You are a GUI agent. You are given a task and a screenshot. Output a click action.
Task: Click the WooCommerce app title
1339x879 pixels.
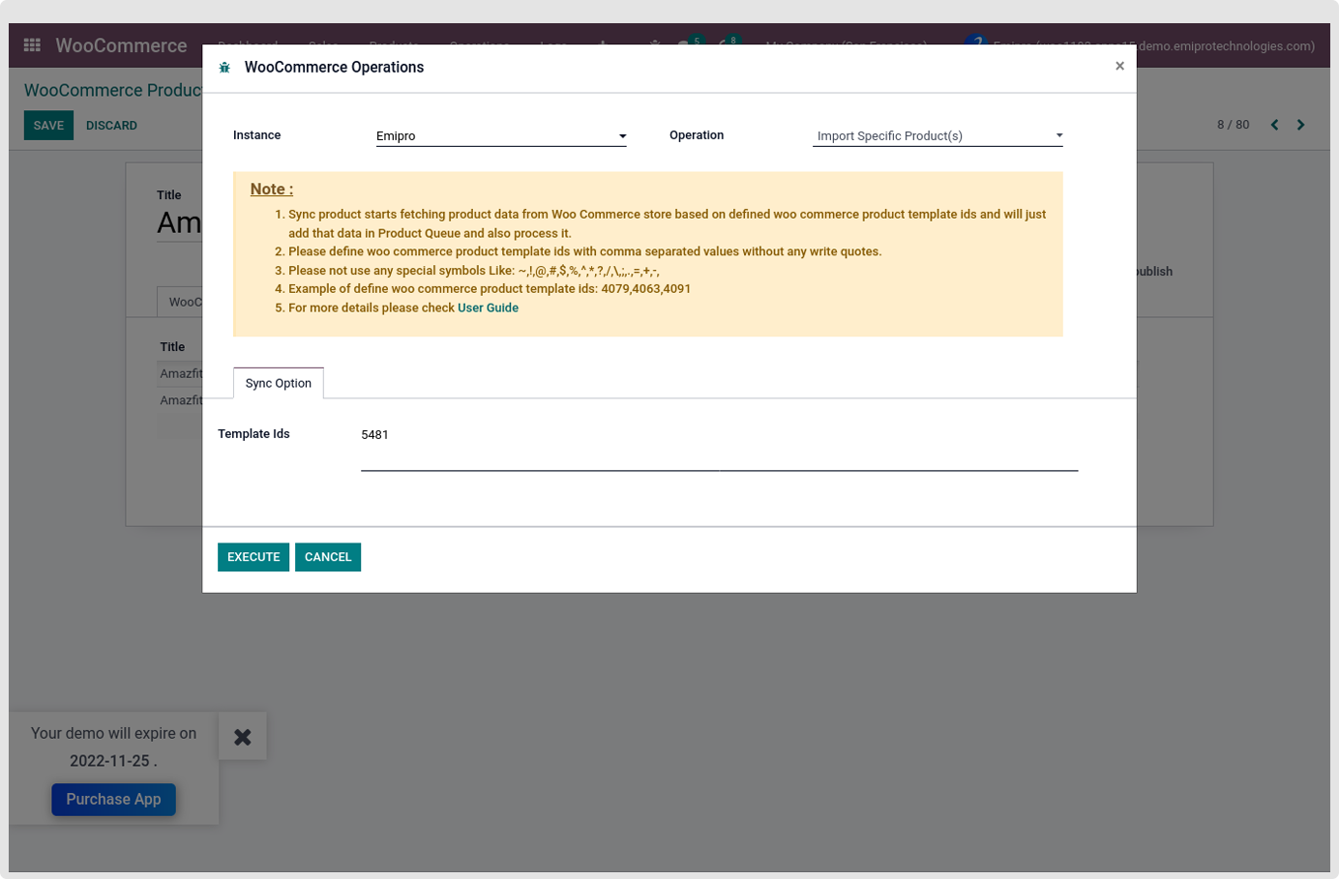click(x=121, y=45)
